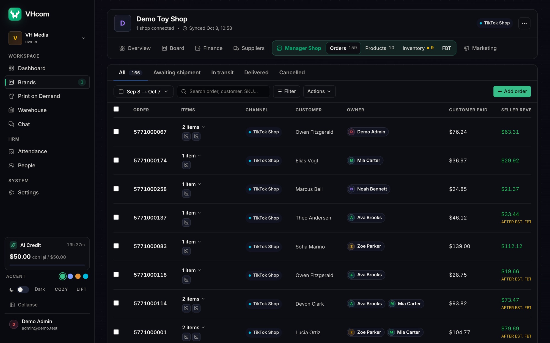Click item image placeholder for order 5771000174
Viewport: 550px width, 343px height.
(186, 165)
